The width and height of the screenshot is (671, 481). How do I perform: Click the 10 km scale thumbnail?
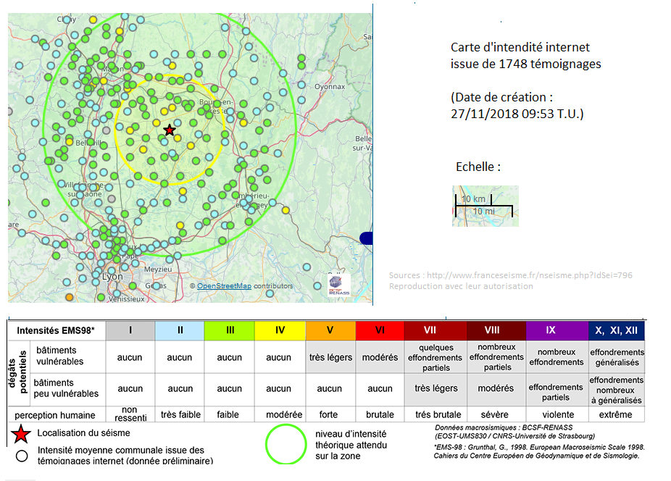click(x=485, y=206)
